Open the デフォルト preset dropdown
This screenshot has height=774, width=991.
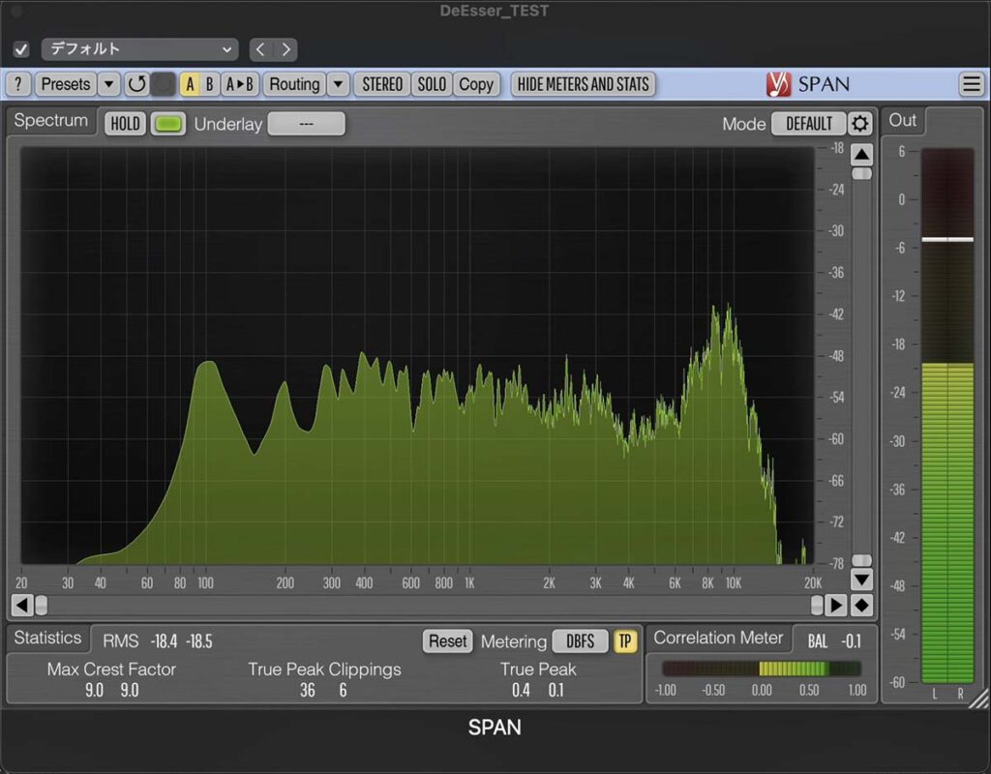coord(139,49)
